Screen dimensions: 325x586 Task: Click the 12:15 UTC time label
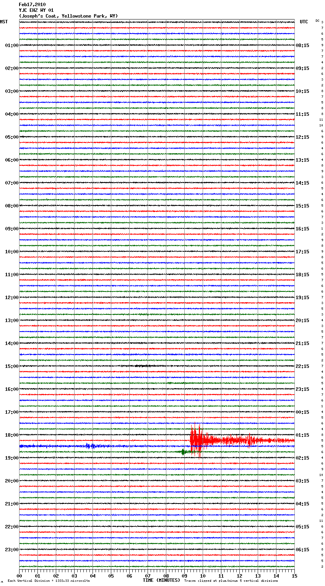click(x=302, y=137)
